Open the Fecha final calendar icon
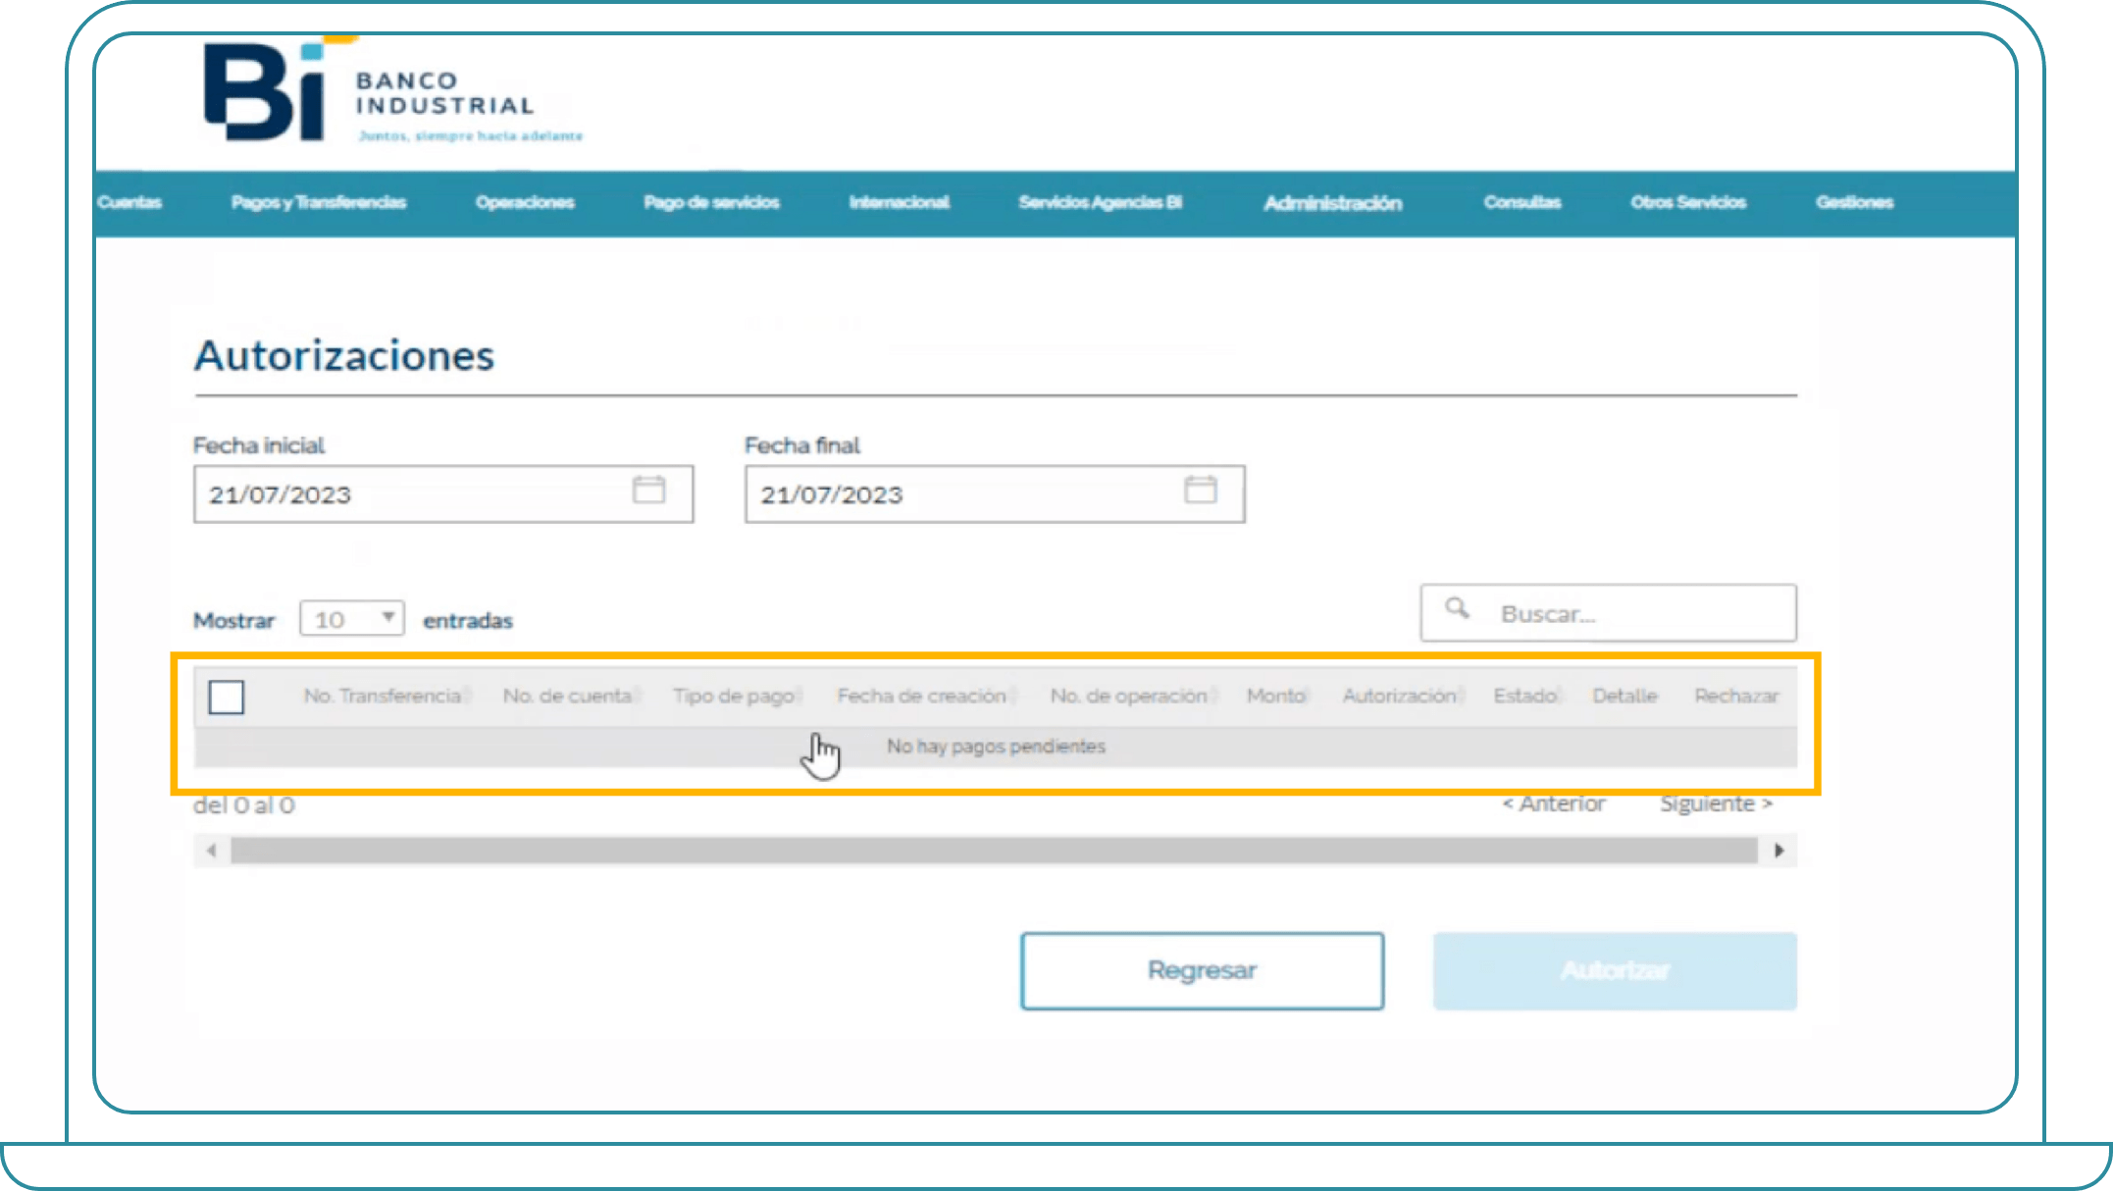Image resolution: width=2113 pixels, height=1191 pixels. pos(1200,490)
